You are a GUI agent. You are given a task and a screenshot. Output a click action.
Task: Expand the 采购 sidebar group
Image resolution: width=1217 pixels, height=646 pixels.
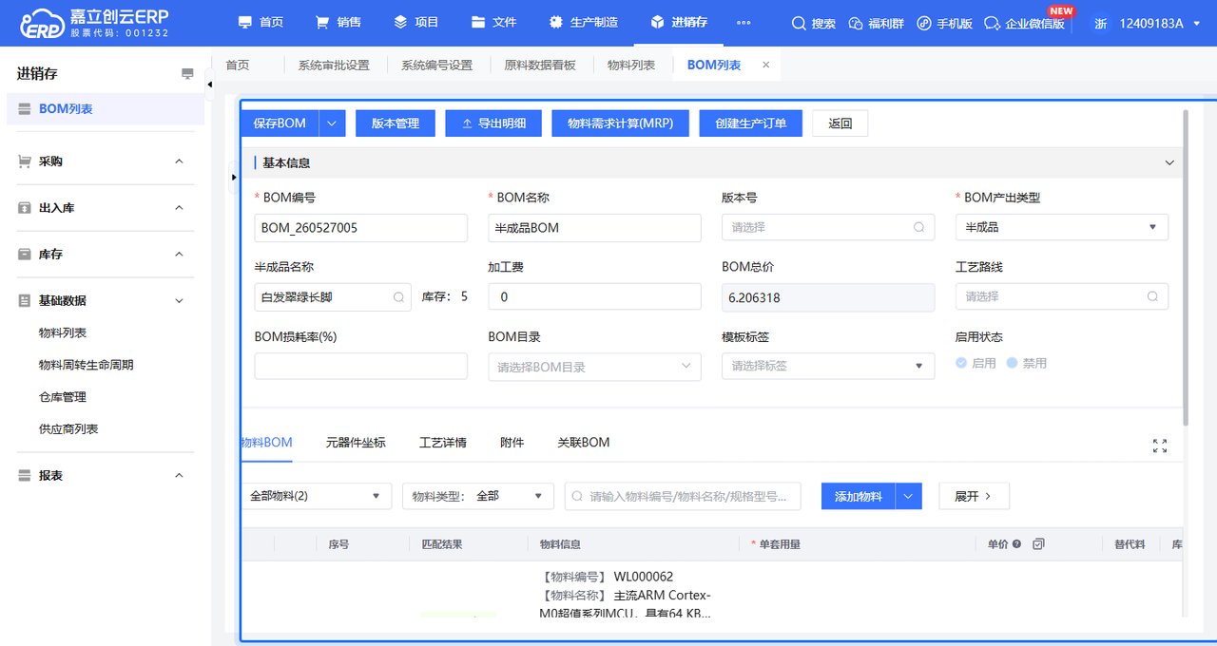click(x=179, y=161)
